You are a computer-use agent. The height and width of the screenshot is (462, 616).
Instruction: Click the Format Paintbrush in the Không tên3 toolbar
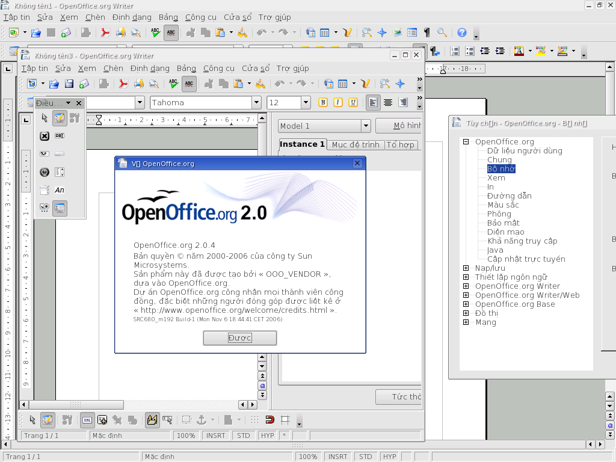260,84
